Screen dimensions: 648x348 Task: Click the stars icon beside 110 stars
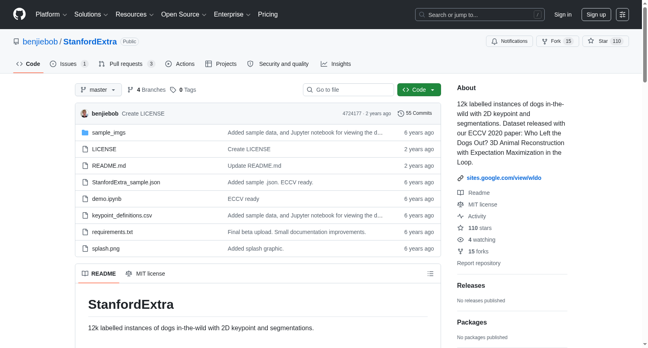coord(460,228)
